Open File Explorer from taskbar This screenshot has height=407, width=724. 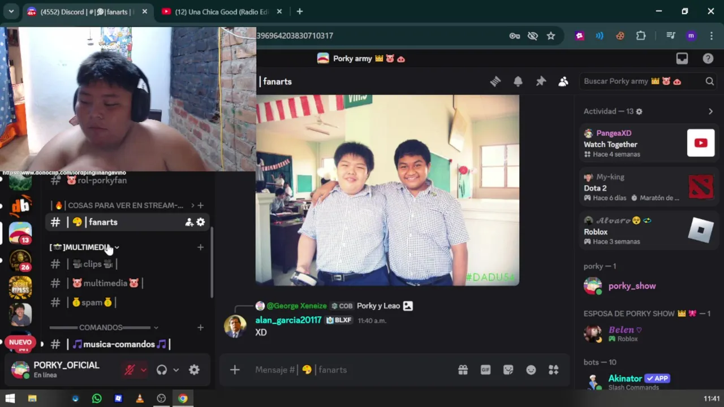click(32, 399)
